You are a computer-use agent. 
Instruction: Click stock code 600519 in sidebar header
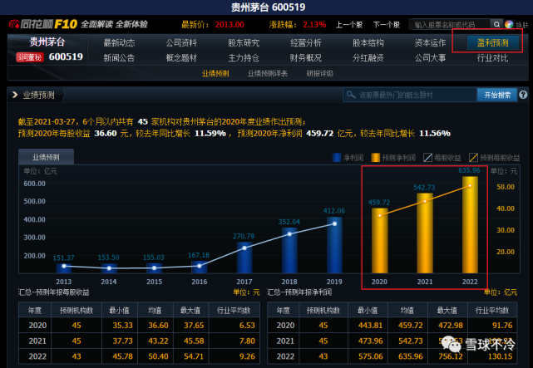[x=66, y=56]
